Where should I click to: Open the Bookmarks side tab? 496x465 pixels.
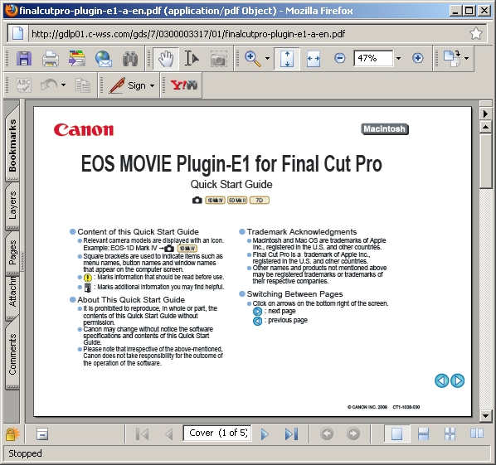pyautogui.click(x=12, y=144)
